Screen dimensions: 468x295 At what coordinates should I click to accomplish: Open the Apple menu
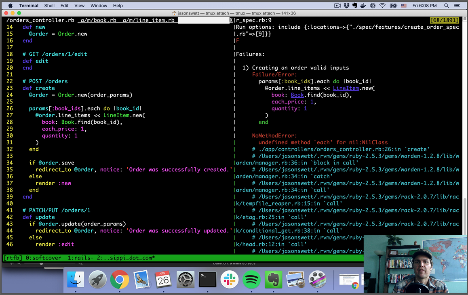[10, 5]
